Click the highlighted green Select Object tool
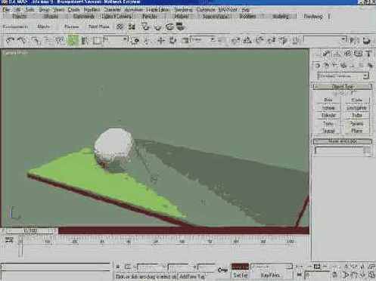This screenshot has height=281, width=376. pos(73,40)
